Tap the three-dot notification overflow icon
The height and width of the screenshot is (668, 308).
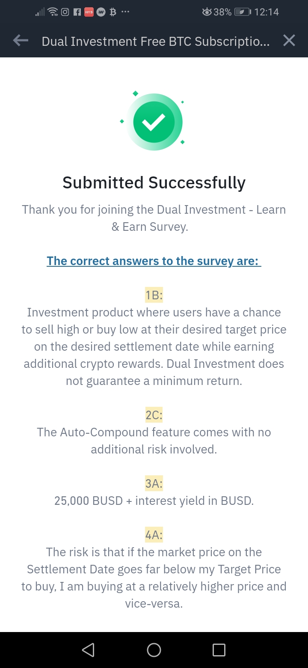point(125,12)
